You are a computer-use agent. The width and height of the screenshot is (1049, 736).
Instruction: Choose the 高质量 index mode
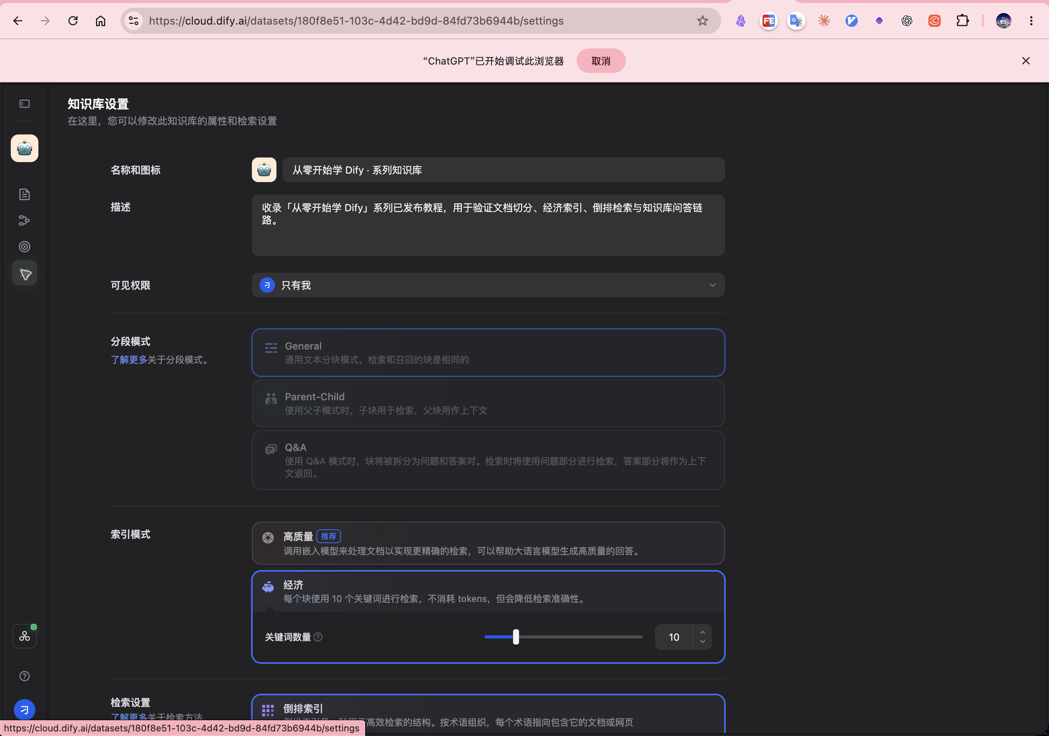click(488, 543)
